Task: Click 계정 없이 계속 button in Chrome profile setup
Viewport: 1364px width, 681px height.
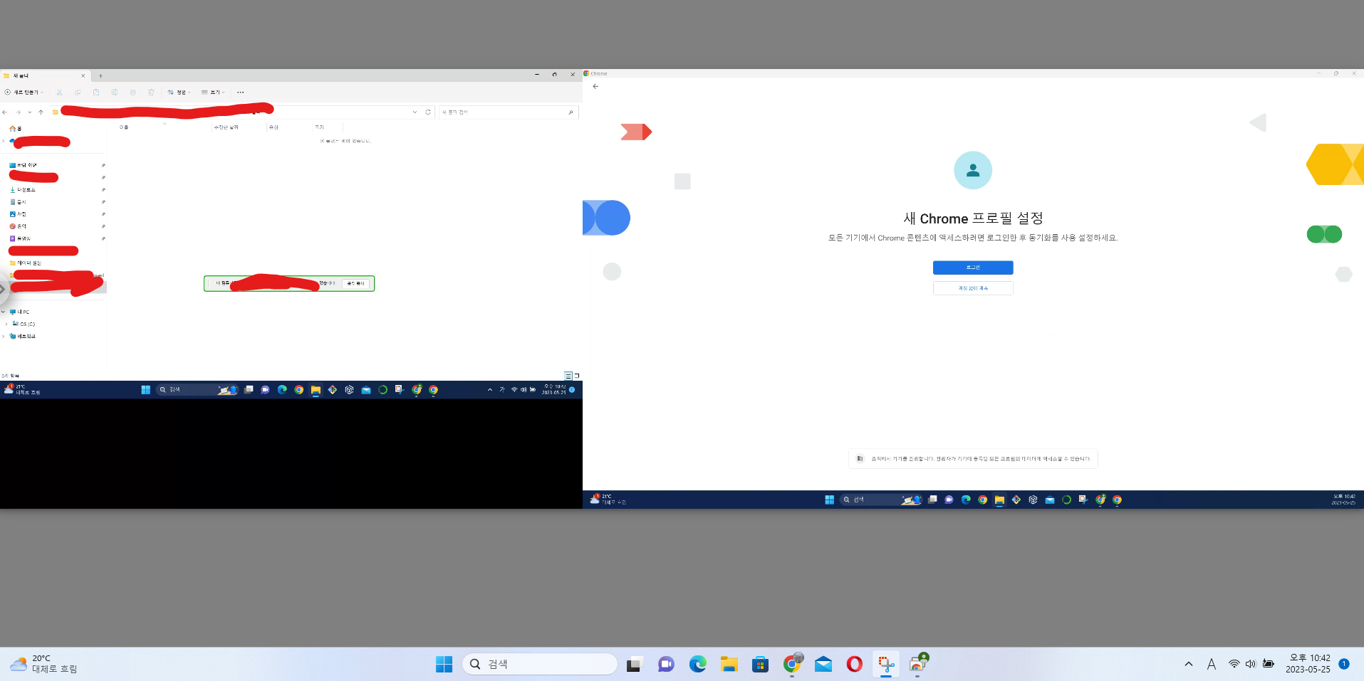Action: (973, 288)
